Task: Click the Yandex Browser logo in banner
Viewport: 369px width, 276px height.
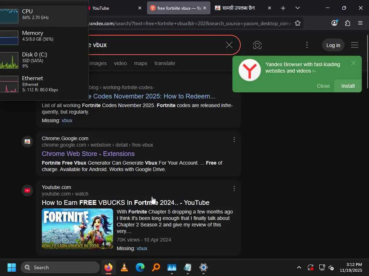Action: [249, 70]
